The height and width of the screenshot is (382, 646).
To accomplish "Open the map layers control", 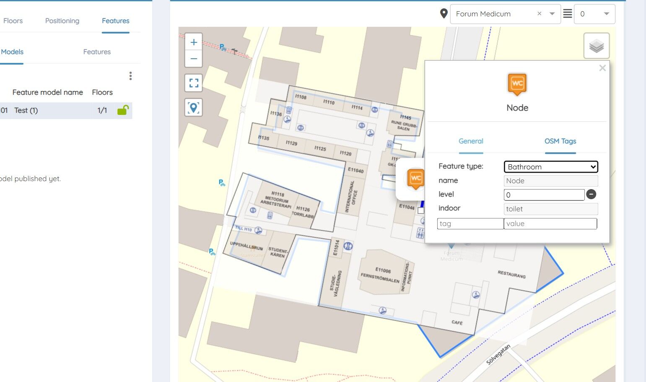I will 597,46.
